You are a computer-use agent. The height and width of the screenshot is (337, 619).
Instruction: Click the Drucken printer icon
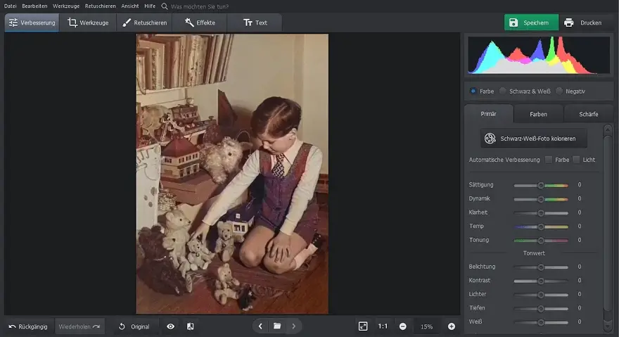click(x=568, y=23)
